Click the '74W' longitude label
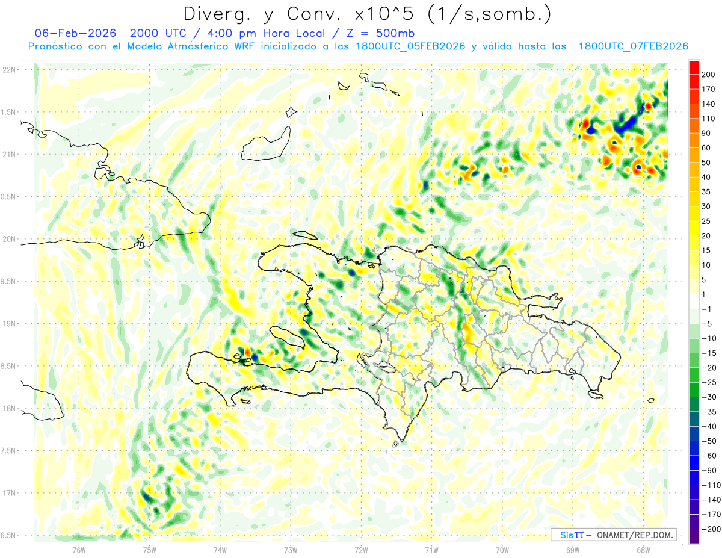This screenshot has width=722, height=558. click(220, 549)
